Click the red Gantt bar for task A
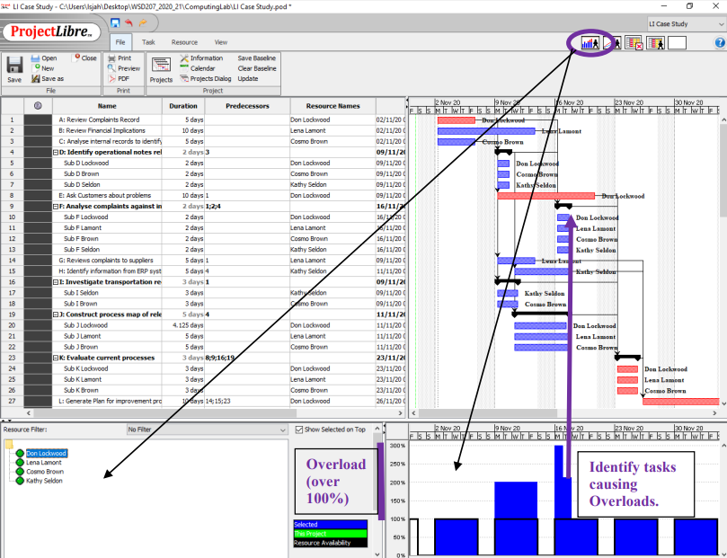 (x=457, y=120)
